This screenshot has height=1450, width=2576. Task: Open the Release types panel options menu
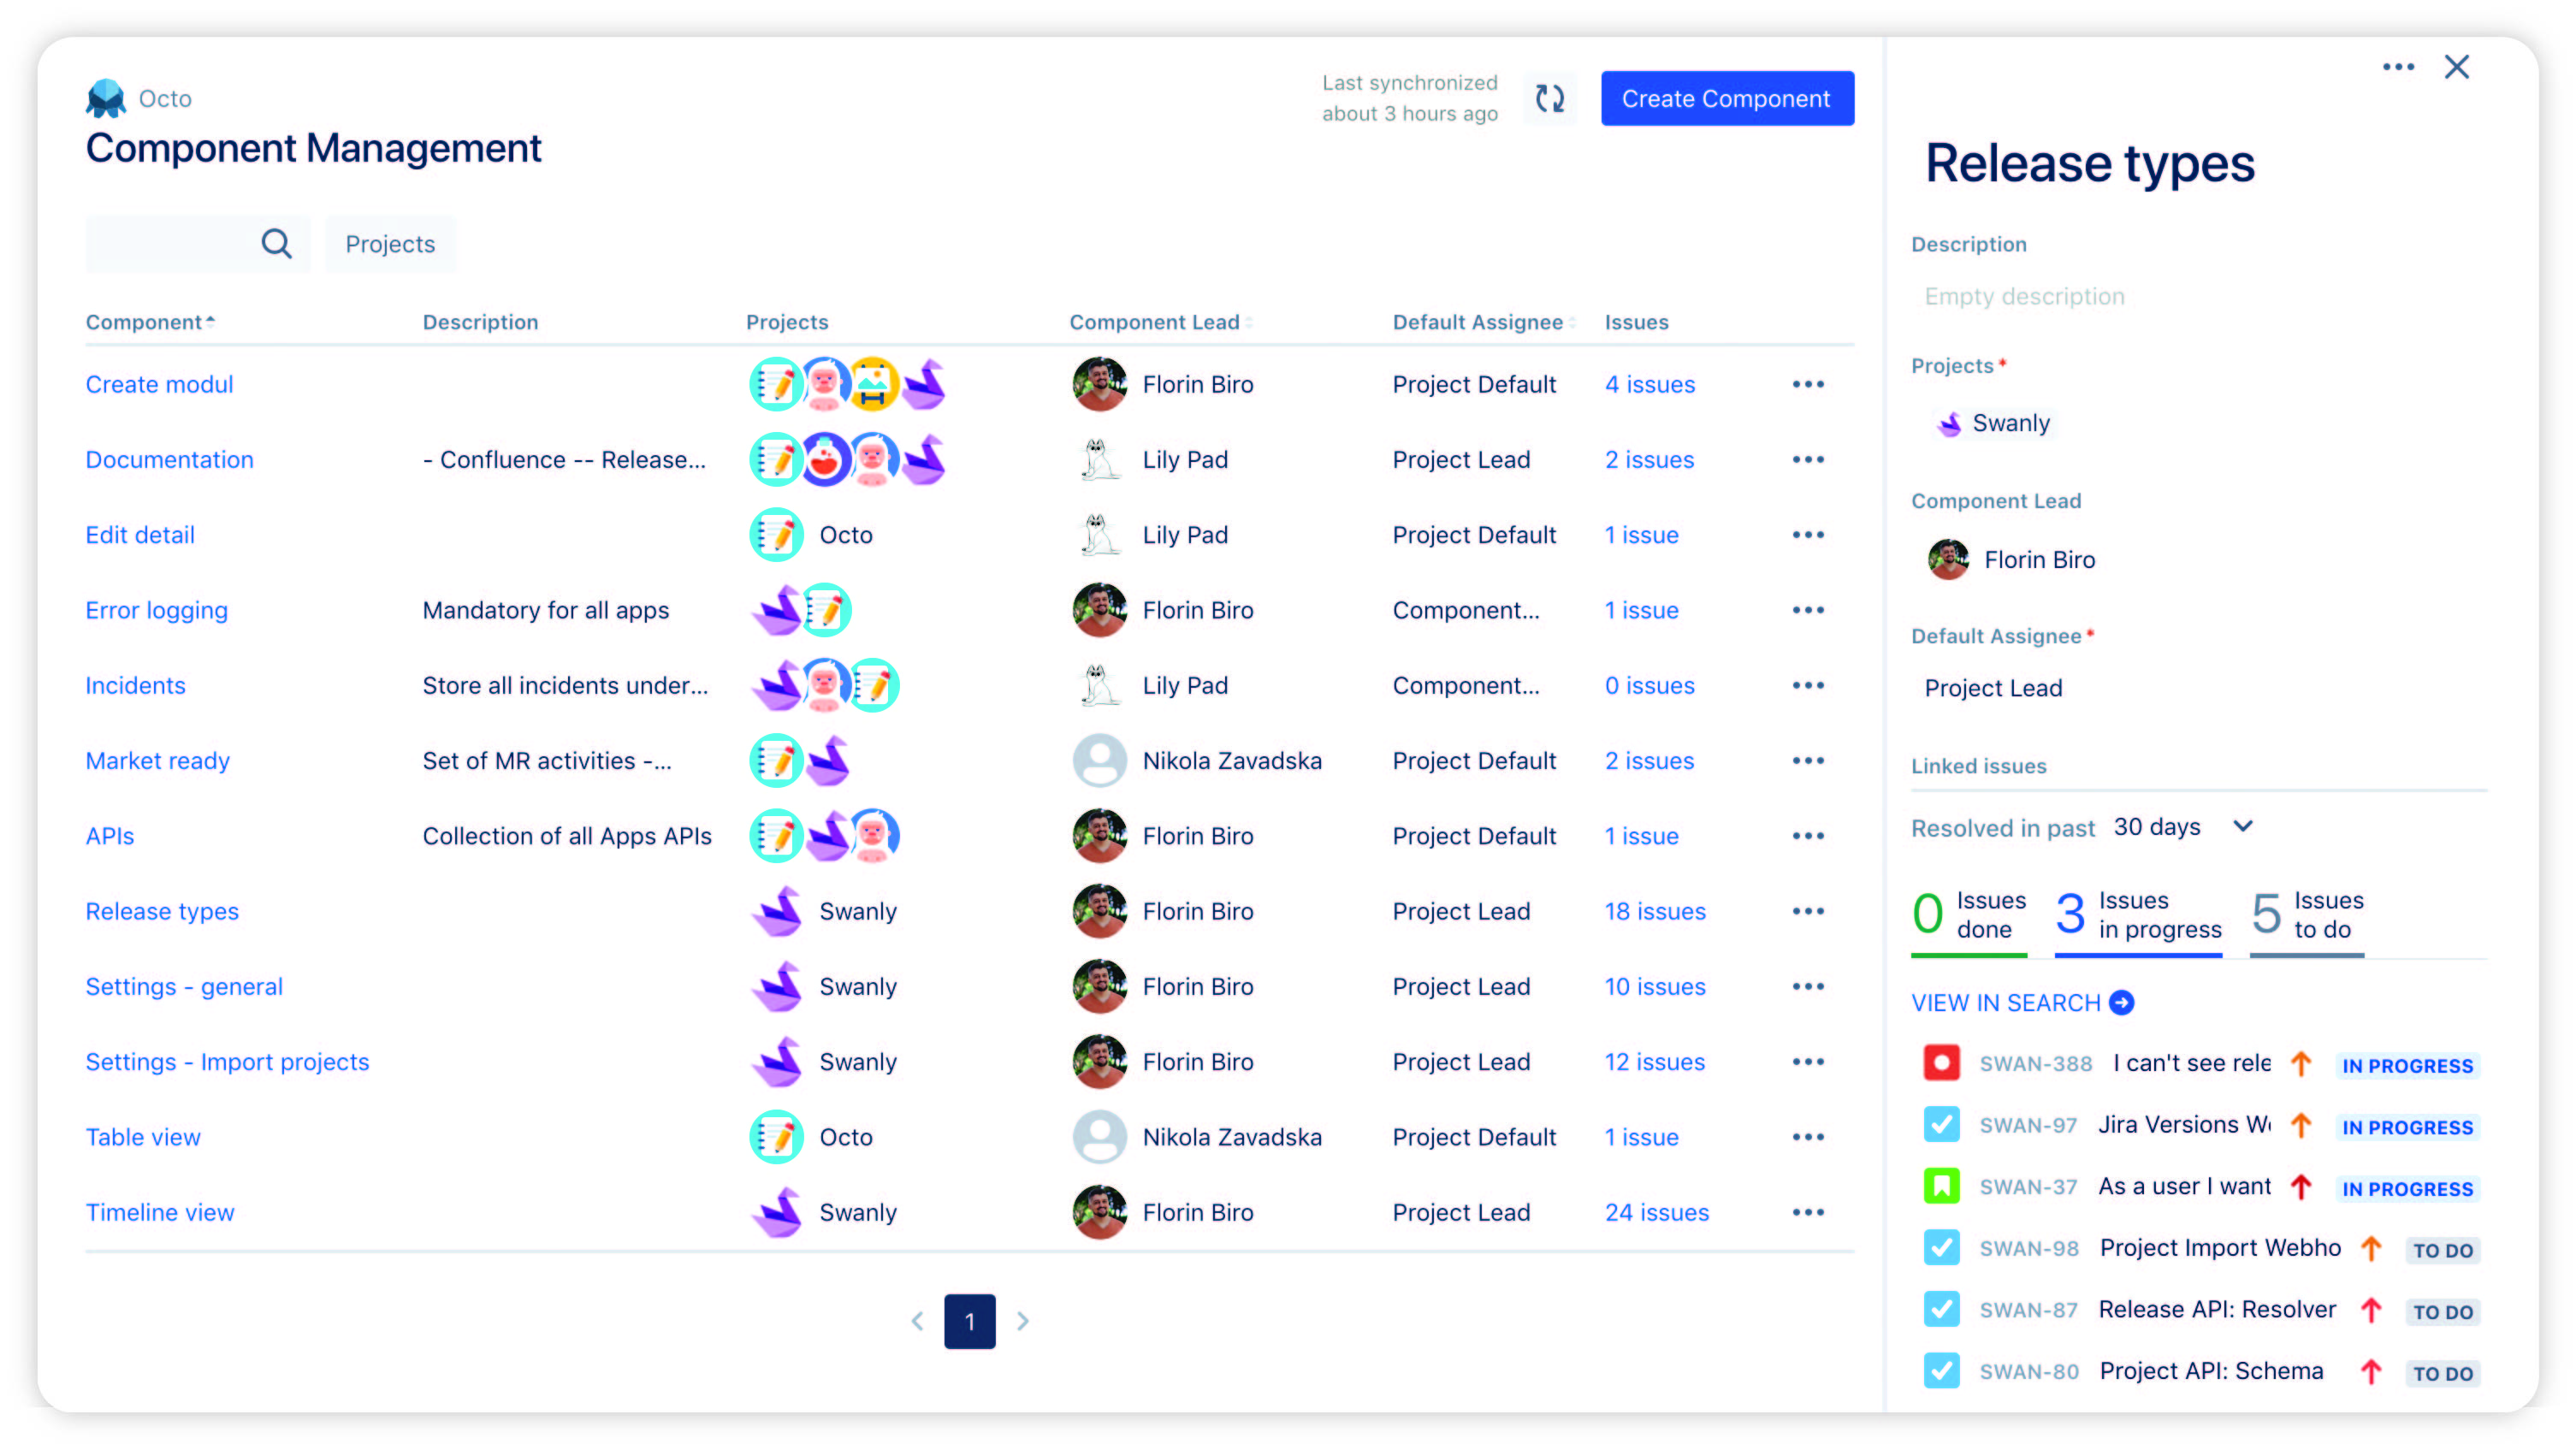click(2397, 67)
